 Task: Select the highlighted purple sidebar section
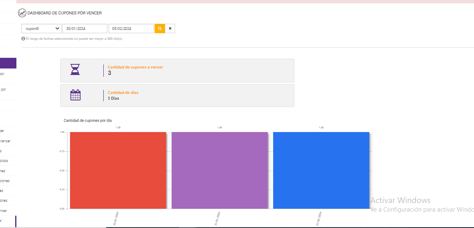tap(8, 63)
